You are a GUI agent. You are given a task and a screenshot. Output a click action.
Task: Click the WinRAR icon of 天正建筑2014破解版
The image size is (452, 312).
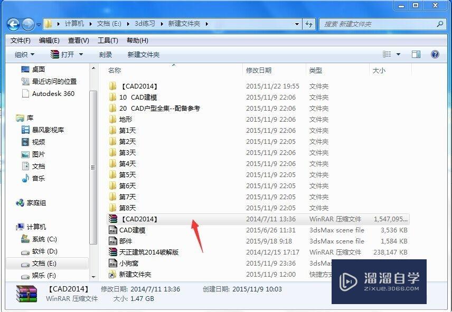(113, 252)
